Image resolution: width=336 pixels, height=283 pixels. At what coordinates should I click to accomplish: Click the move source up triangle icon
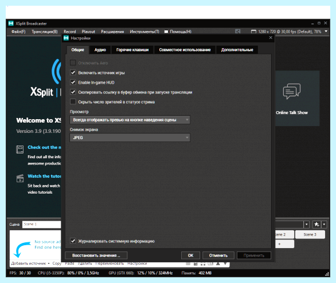pos(218,264)
